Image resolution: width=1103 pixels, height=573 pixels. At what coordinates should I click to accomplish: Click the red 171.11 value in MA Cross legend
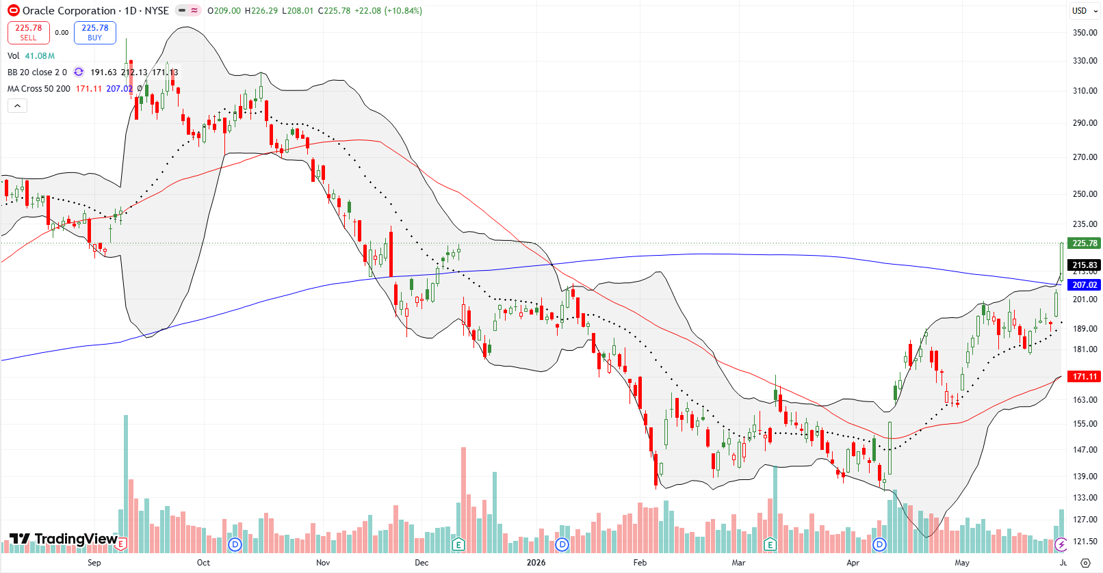click(x=89, y=89)
